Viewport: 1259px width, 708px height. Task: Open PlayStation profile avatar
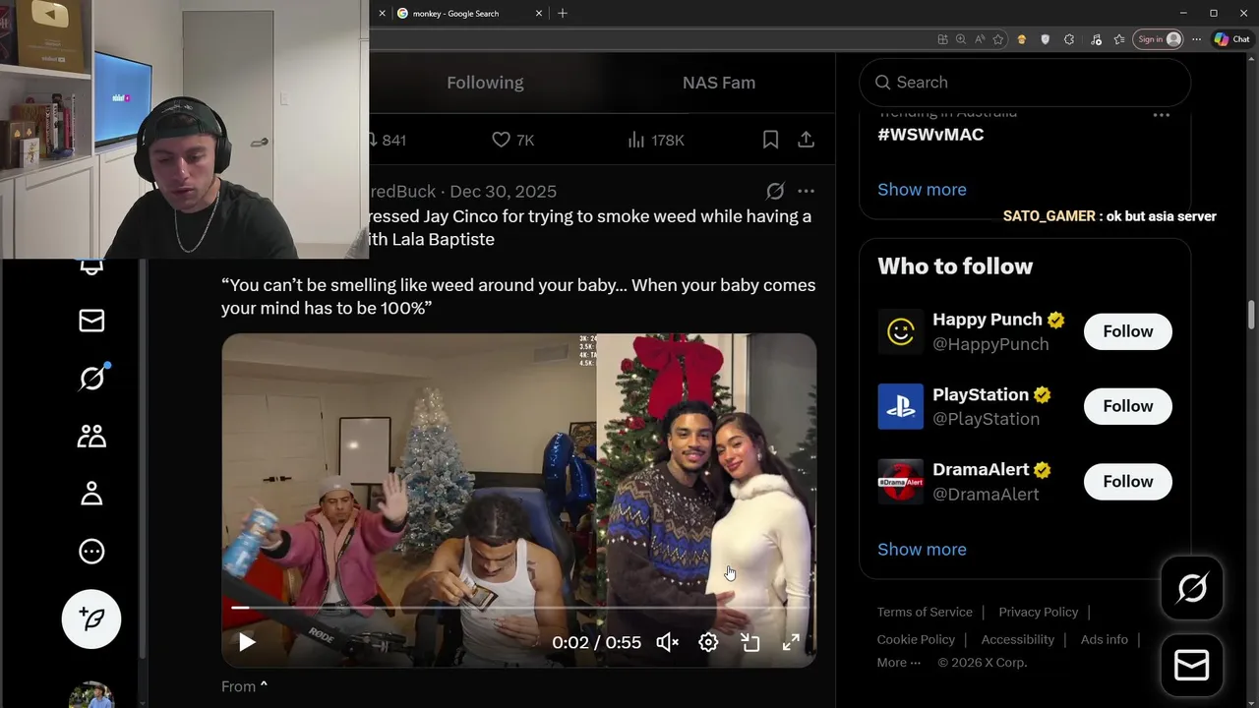tap(900, 406)
